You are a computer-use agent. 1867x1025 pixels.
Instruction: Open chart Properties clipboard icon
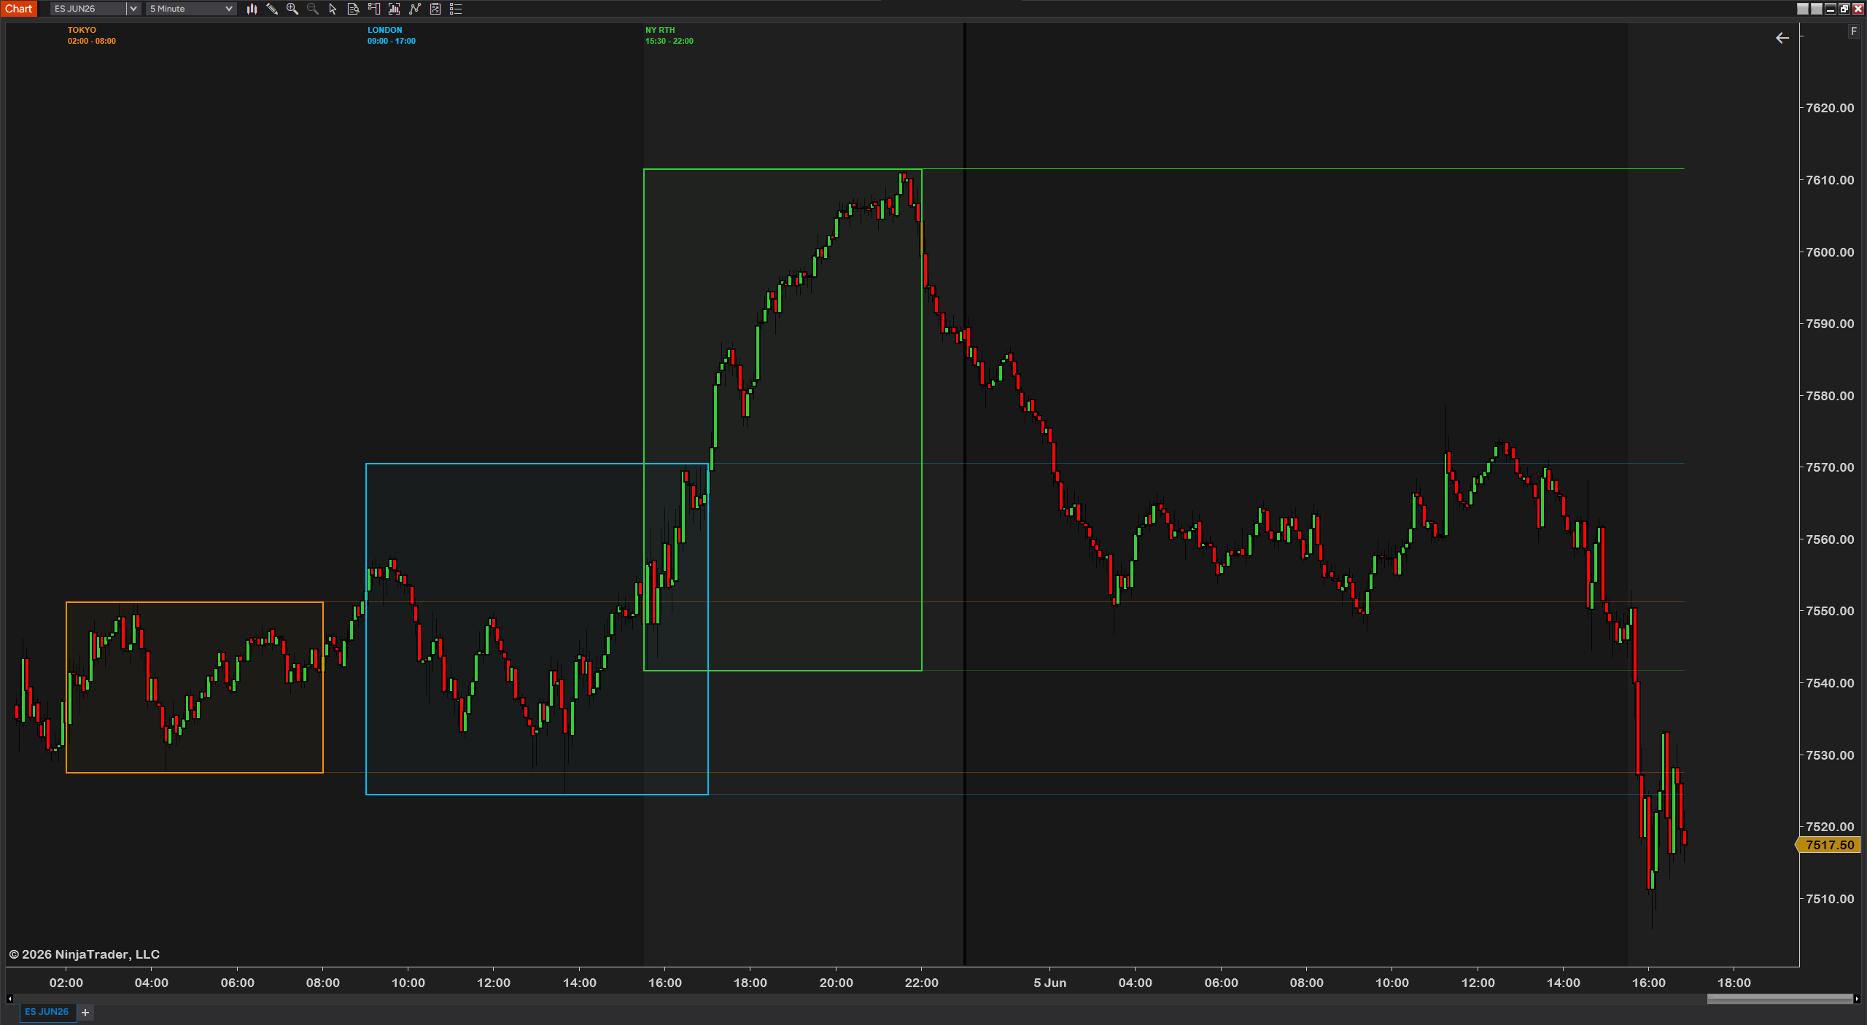coord(435,9)
